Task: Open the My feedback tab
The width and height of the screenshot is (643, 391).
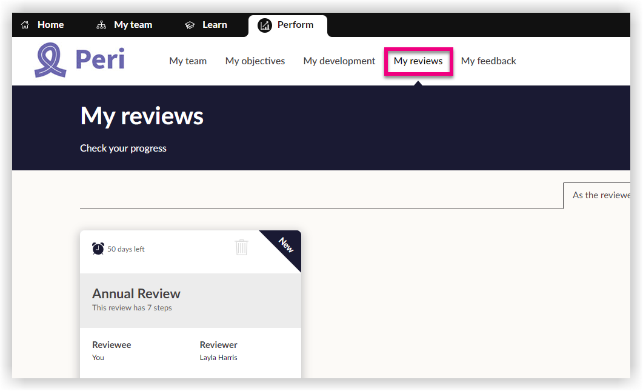Action: [x=488, y=61]
